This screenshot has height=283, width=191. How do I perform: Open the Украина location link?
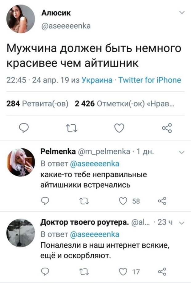pyautogui.click(x=96, y=81)
